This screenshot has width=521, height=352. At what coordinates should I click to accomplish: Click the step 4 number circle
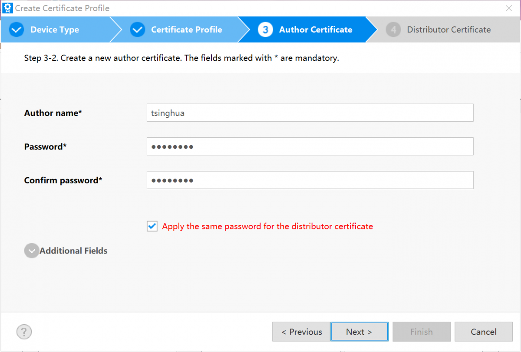[393, 29]
